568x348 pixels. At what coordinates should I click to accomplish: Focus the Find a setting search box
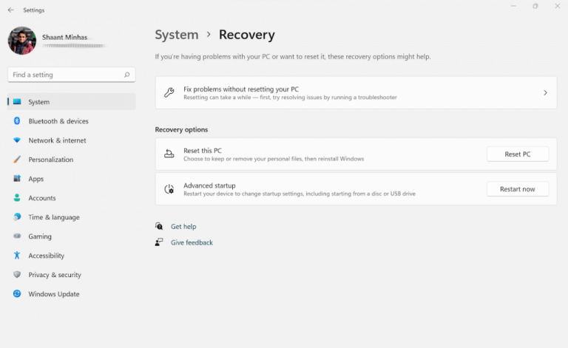click(x=65, y=75)
